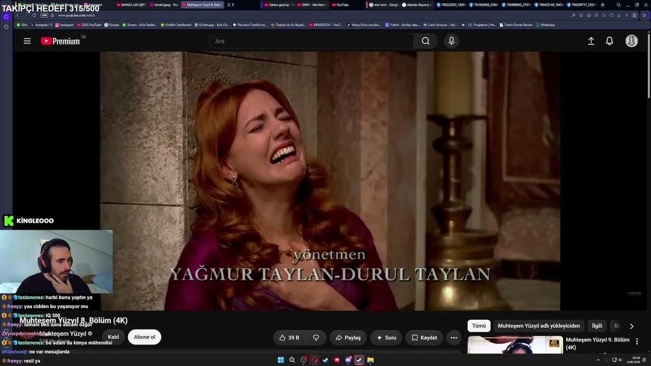Start voice search with microphone icon
Viewport: 651px width, 366px height.
[x=451, y=41]
